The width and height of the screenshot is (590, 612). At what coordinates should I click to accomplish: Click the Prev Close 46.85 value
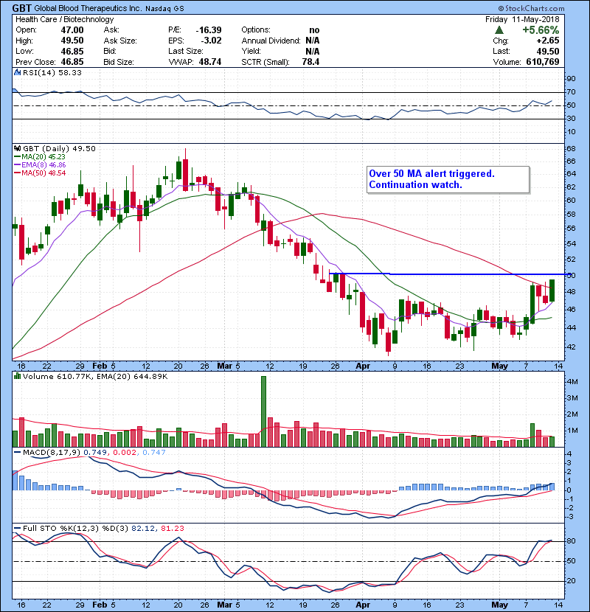click(x=72, y=62)
